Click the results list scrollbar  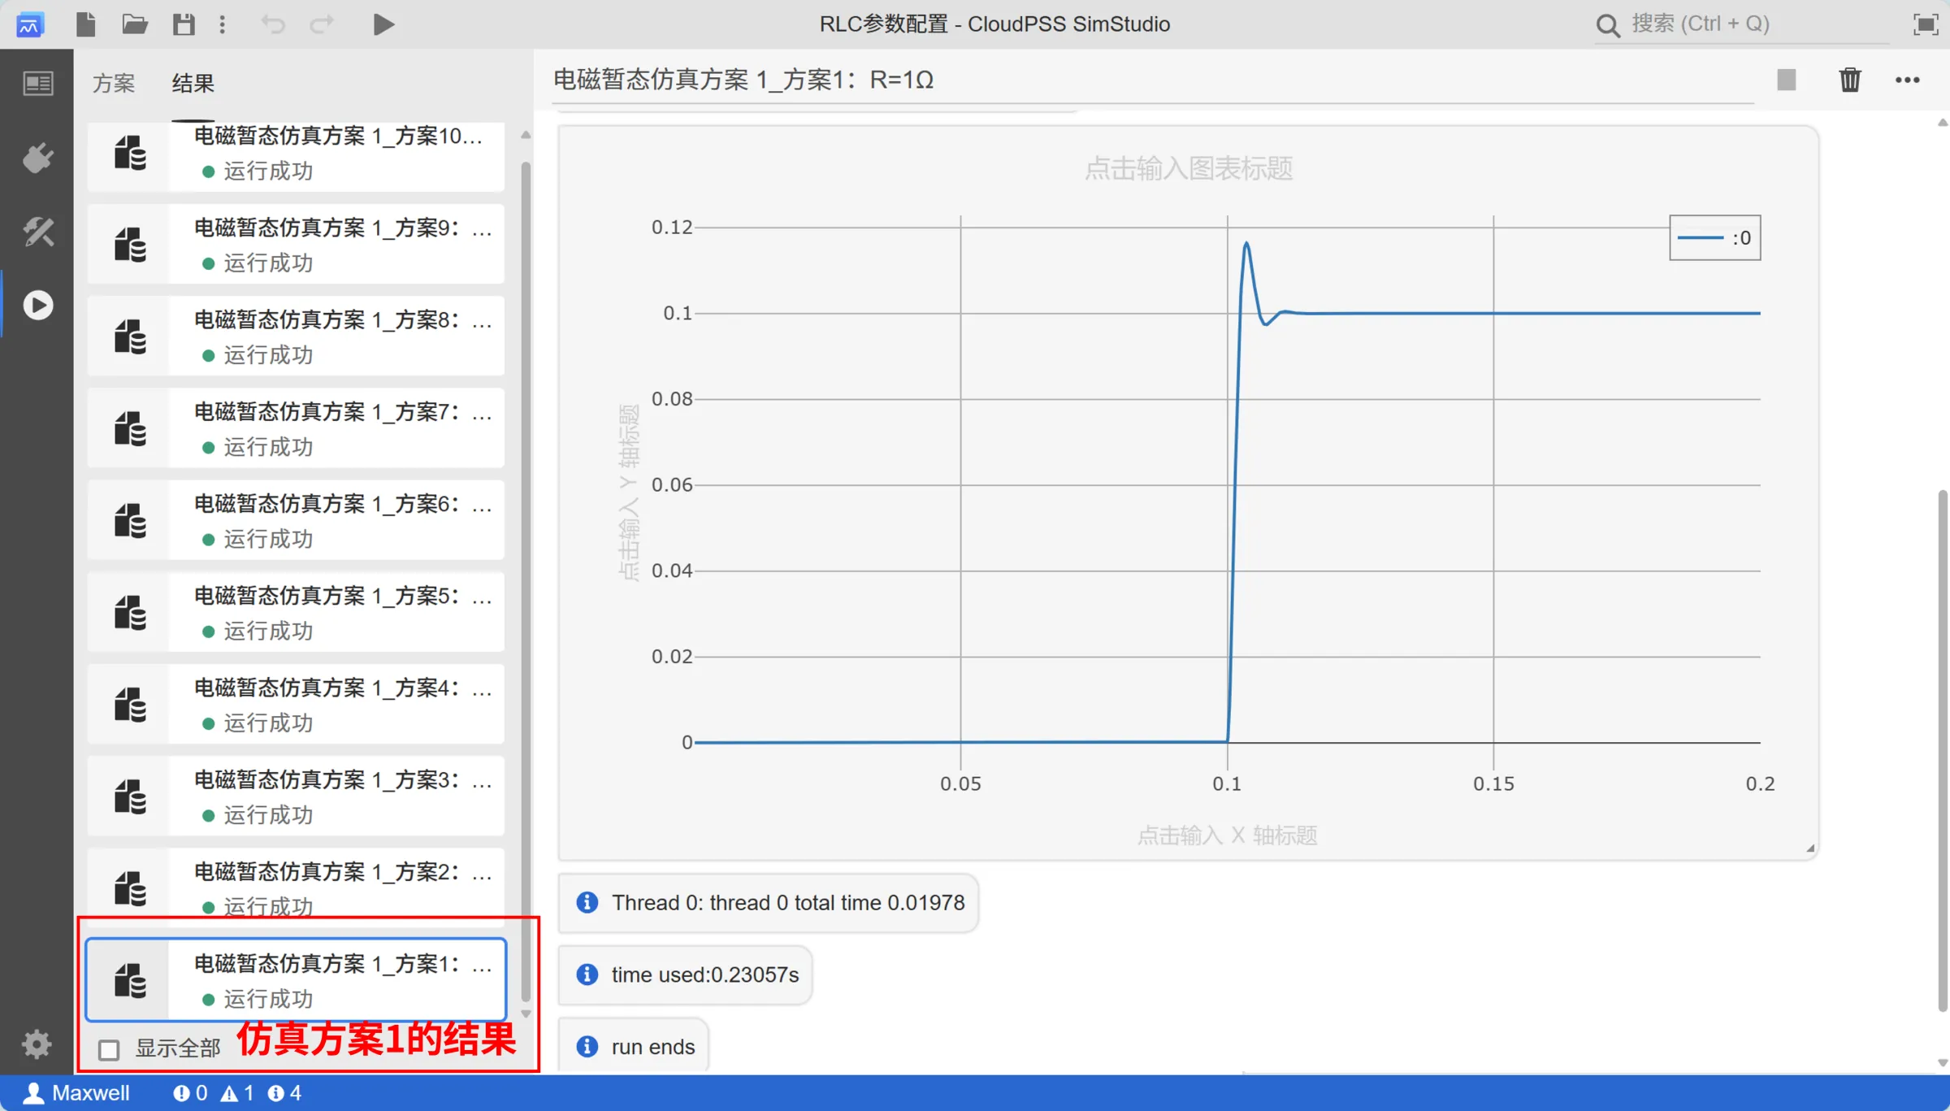click(x=526, y=580)
